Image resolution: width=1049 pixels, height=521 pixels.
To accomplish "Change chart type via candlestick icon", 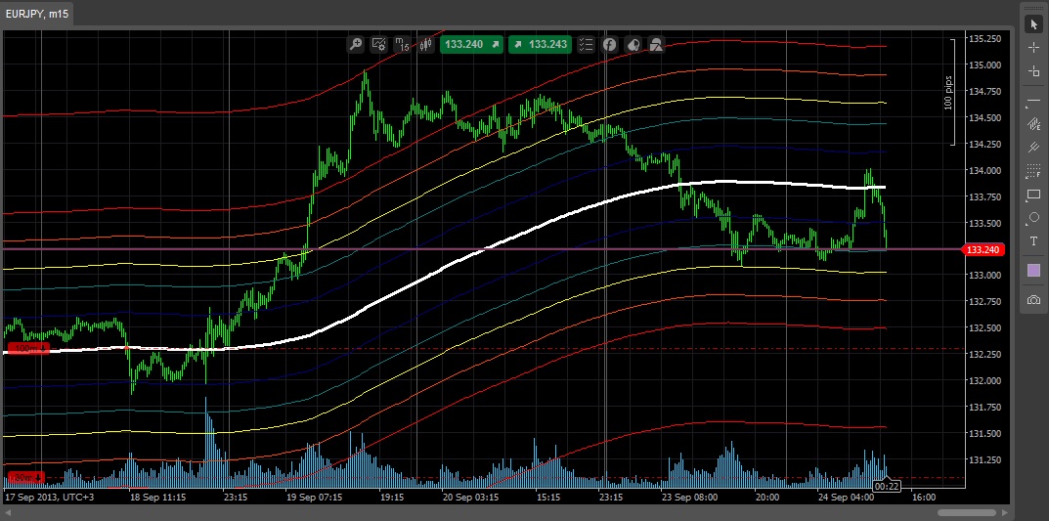I will [424, 45].
